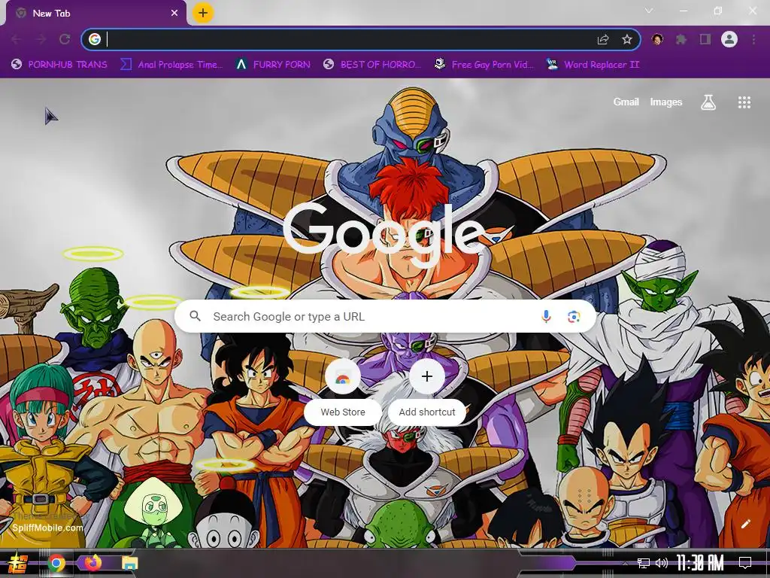Open the Chrome profile avatar menu
770x578 pixels.
click(729, 39)
